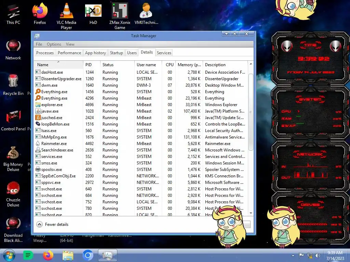The width and height of the screenshot is (350, 262).
Task: Select the SppExtComObj.Exe process
Action: [141, 176]
